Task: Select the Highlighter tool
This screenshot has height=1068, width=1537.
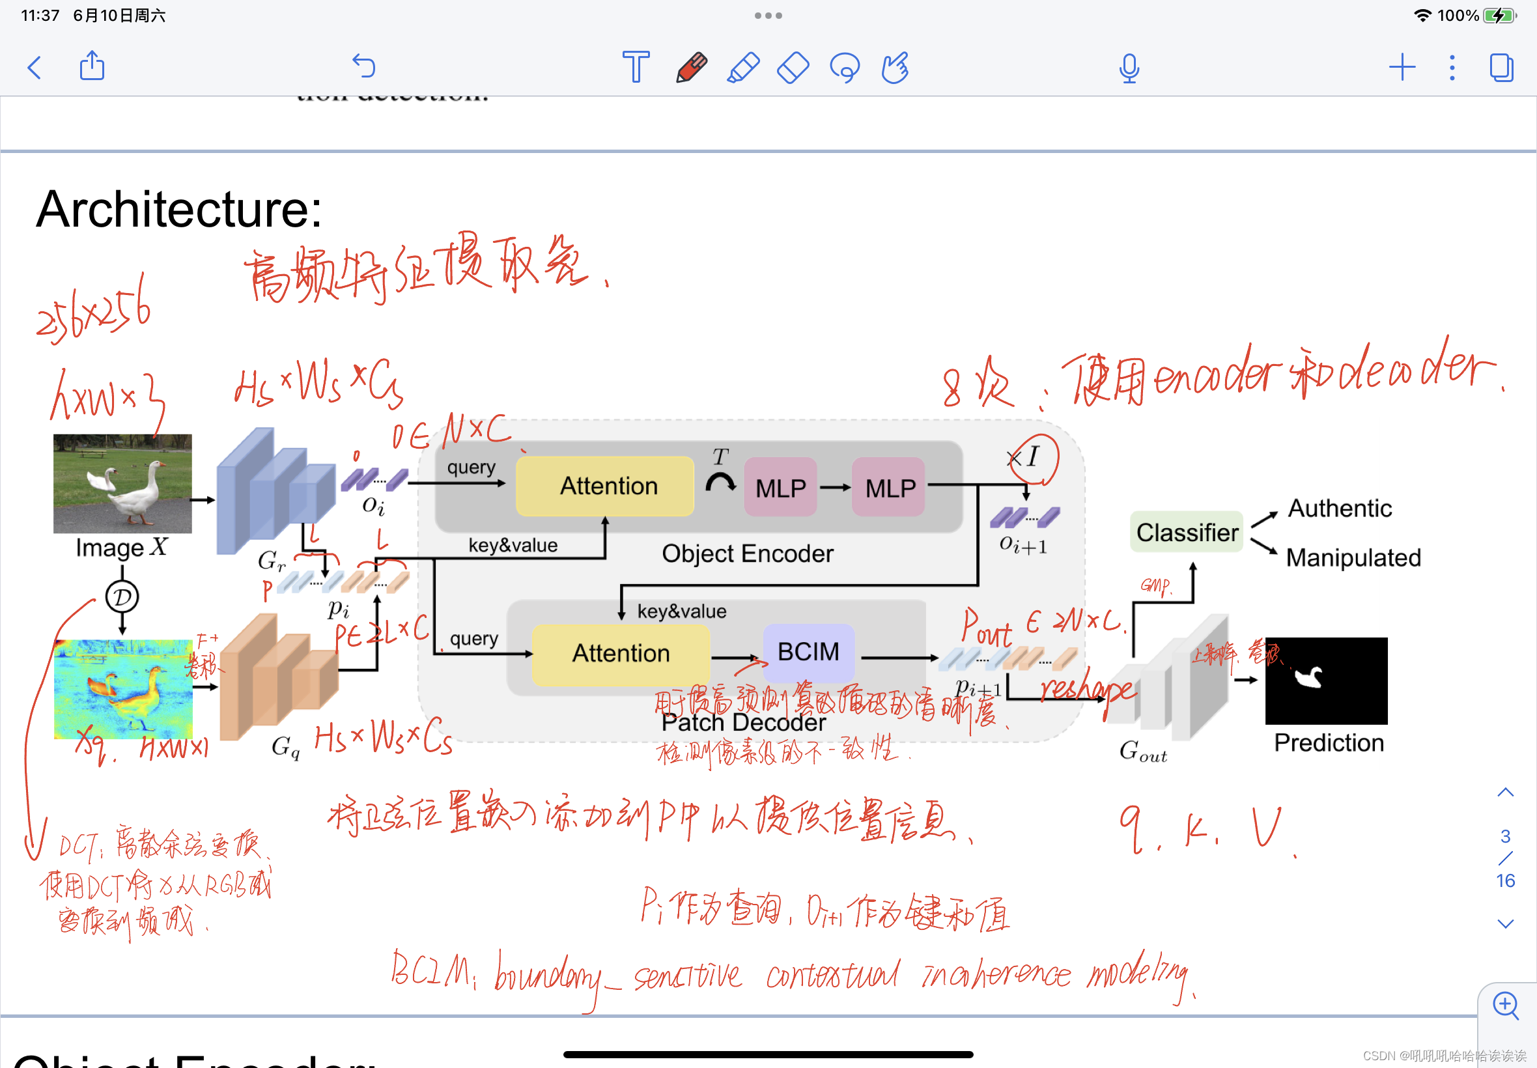Action: coord(742,68)
